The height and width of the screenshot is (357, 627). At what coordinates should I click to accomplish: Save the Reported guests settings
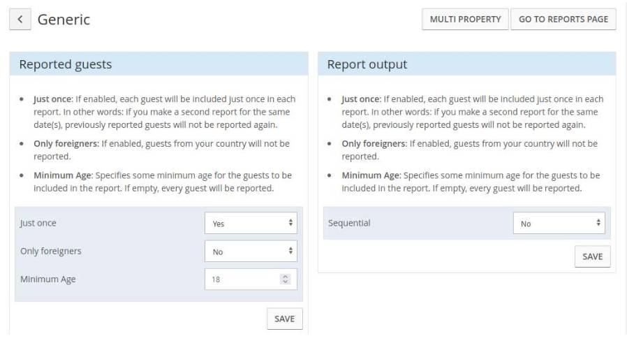tap(284, 319)
